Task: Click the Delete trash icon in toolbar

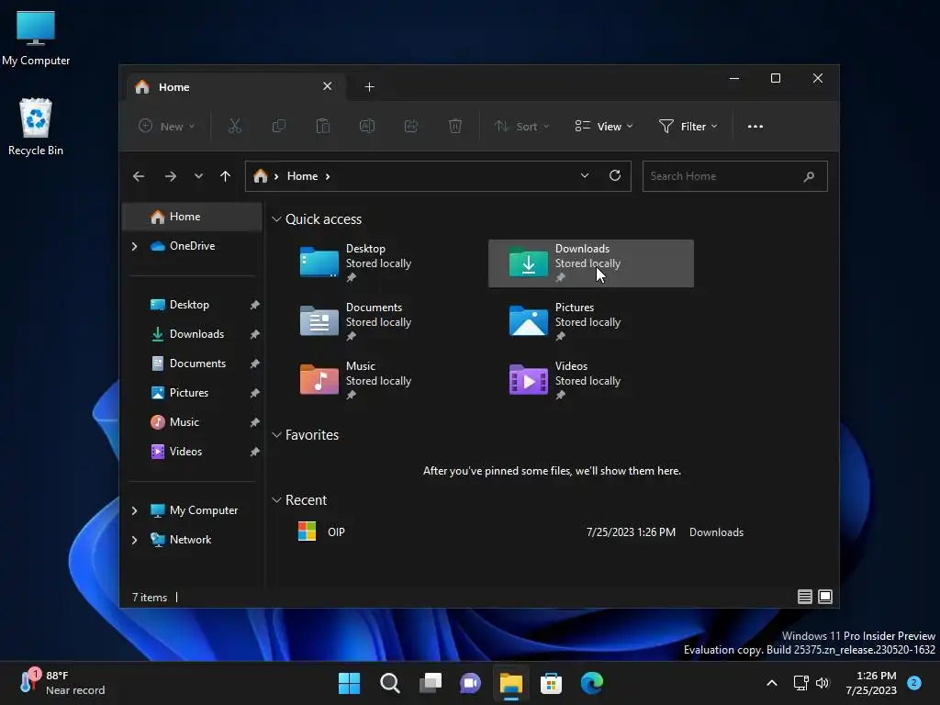Action: [x=455, y=126]
